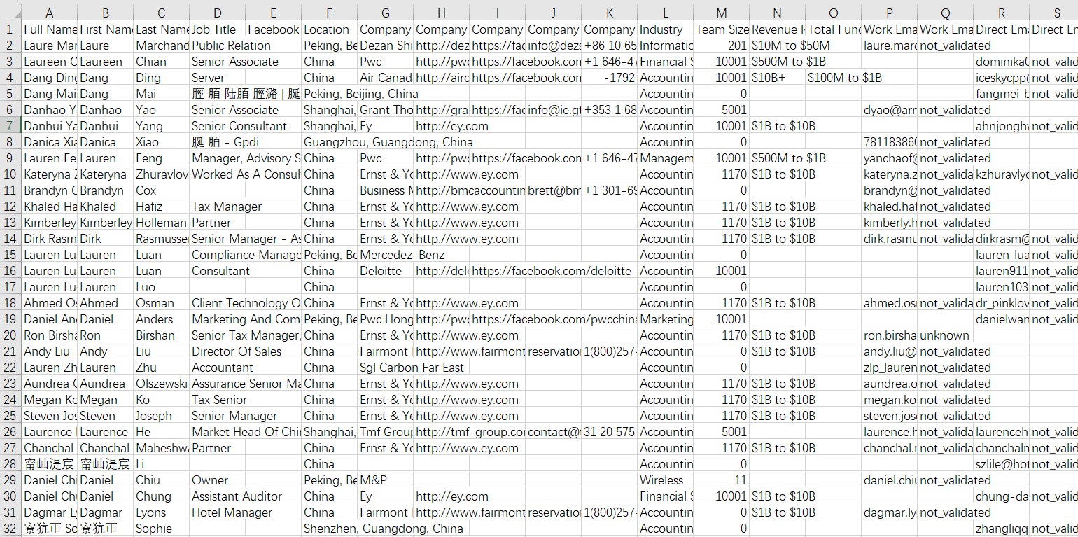Click the 'Facebook' header cell
The image size is (1078, 537).
(x=273, y=29)
